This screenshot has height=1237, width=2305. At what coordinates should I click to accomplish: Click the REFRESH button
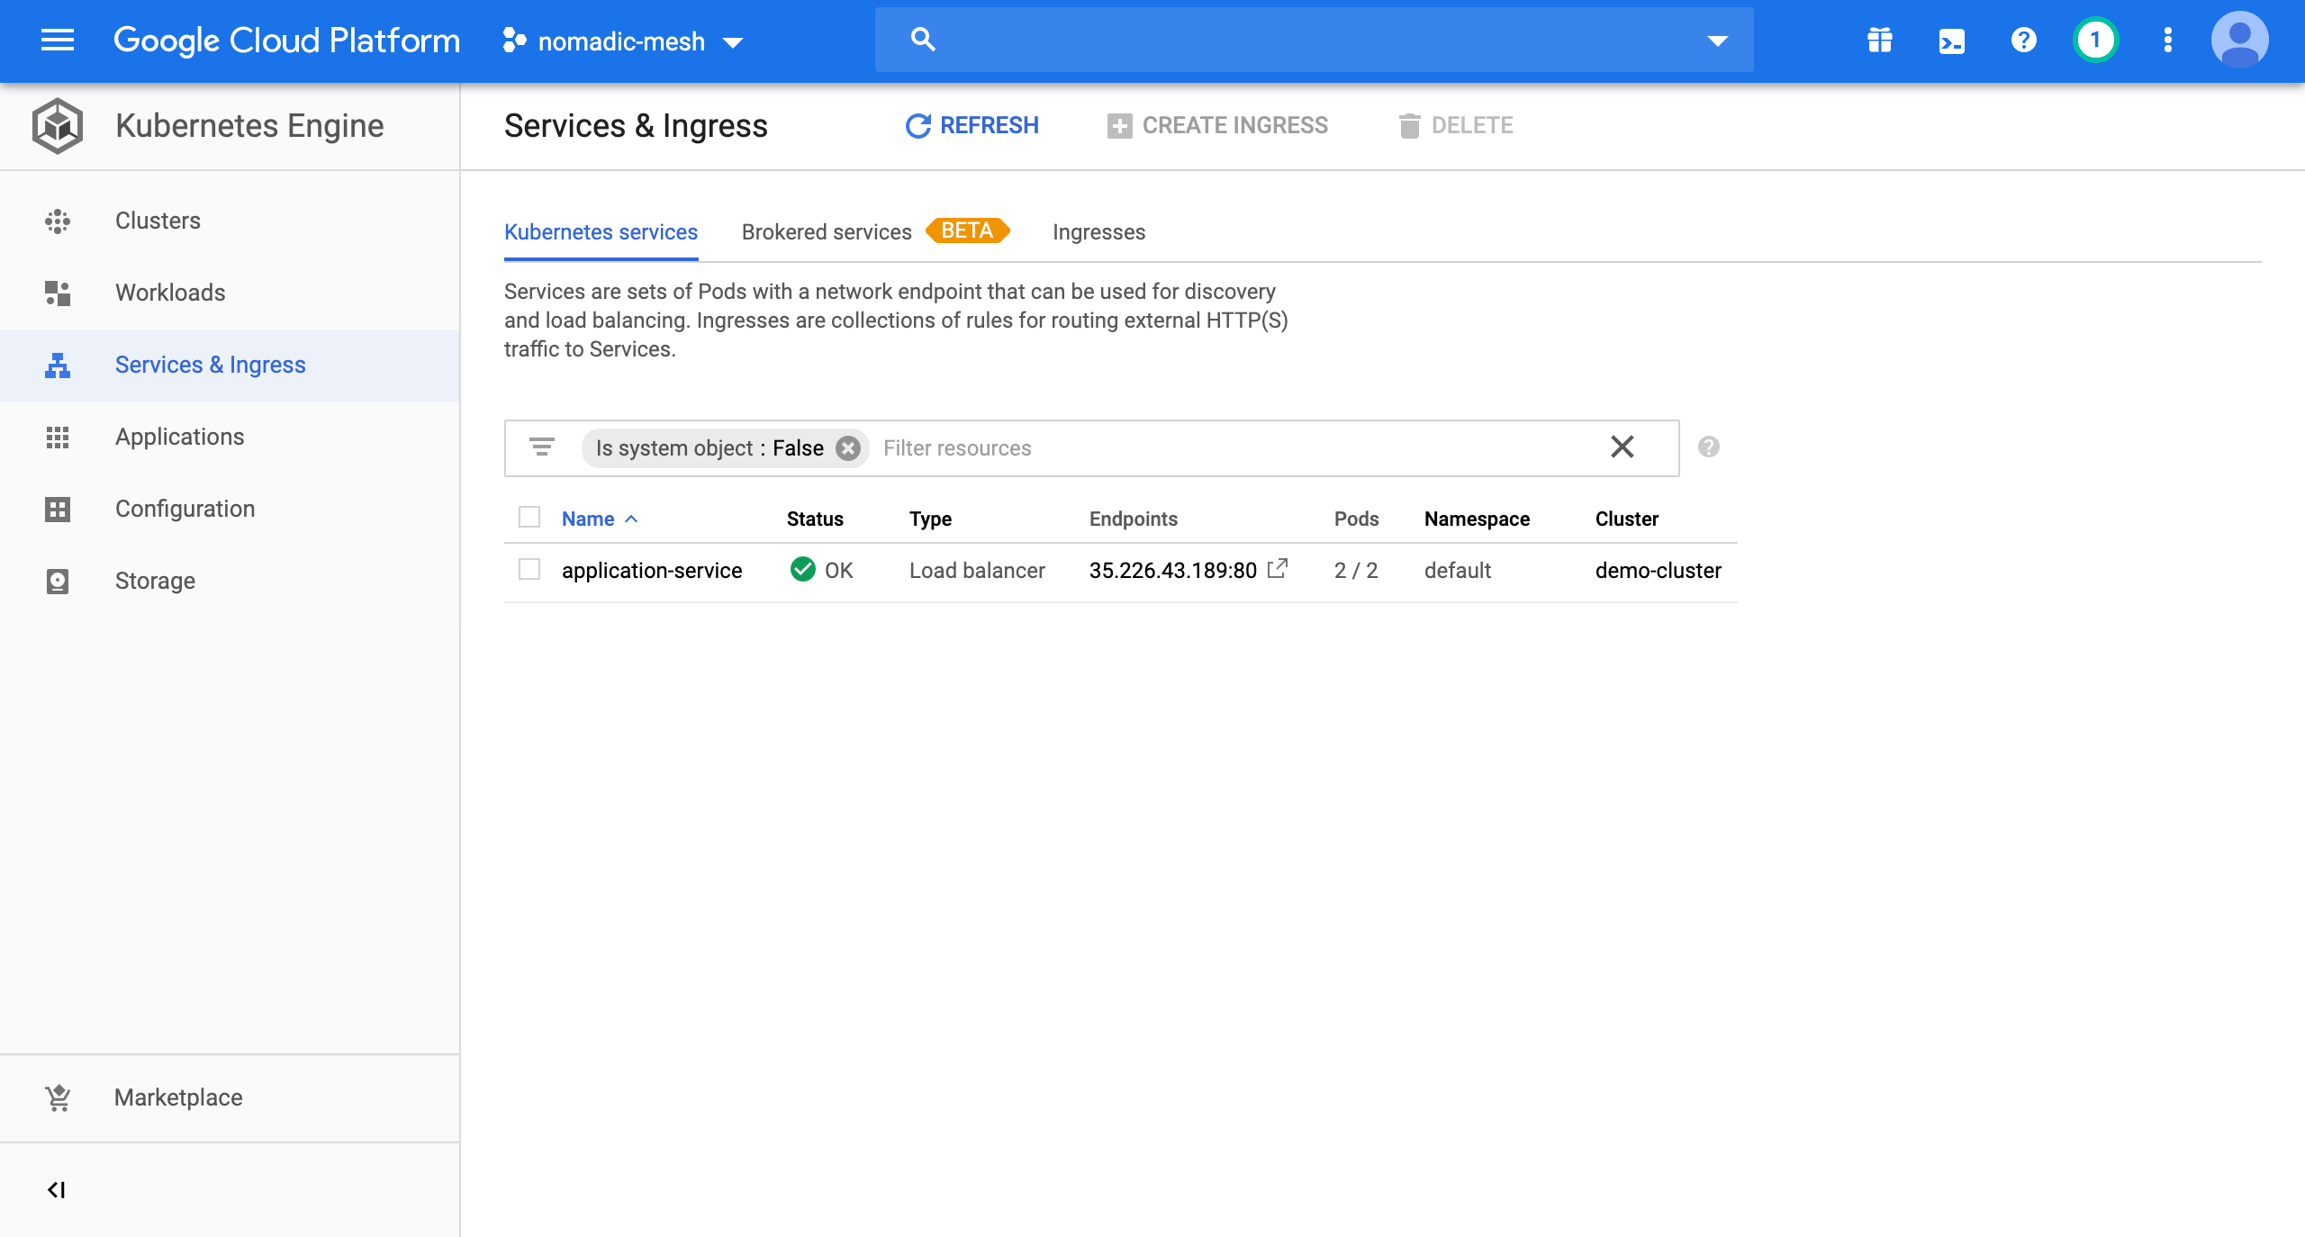click(972, 126)
